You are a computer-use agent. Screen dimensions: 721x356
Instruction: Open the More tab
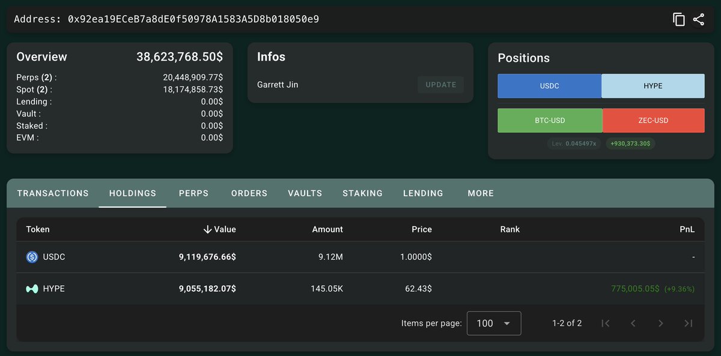481,193
